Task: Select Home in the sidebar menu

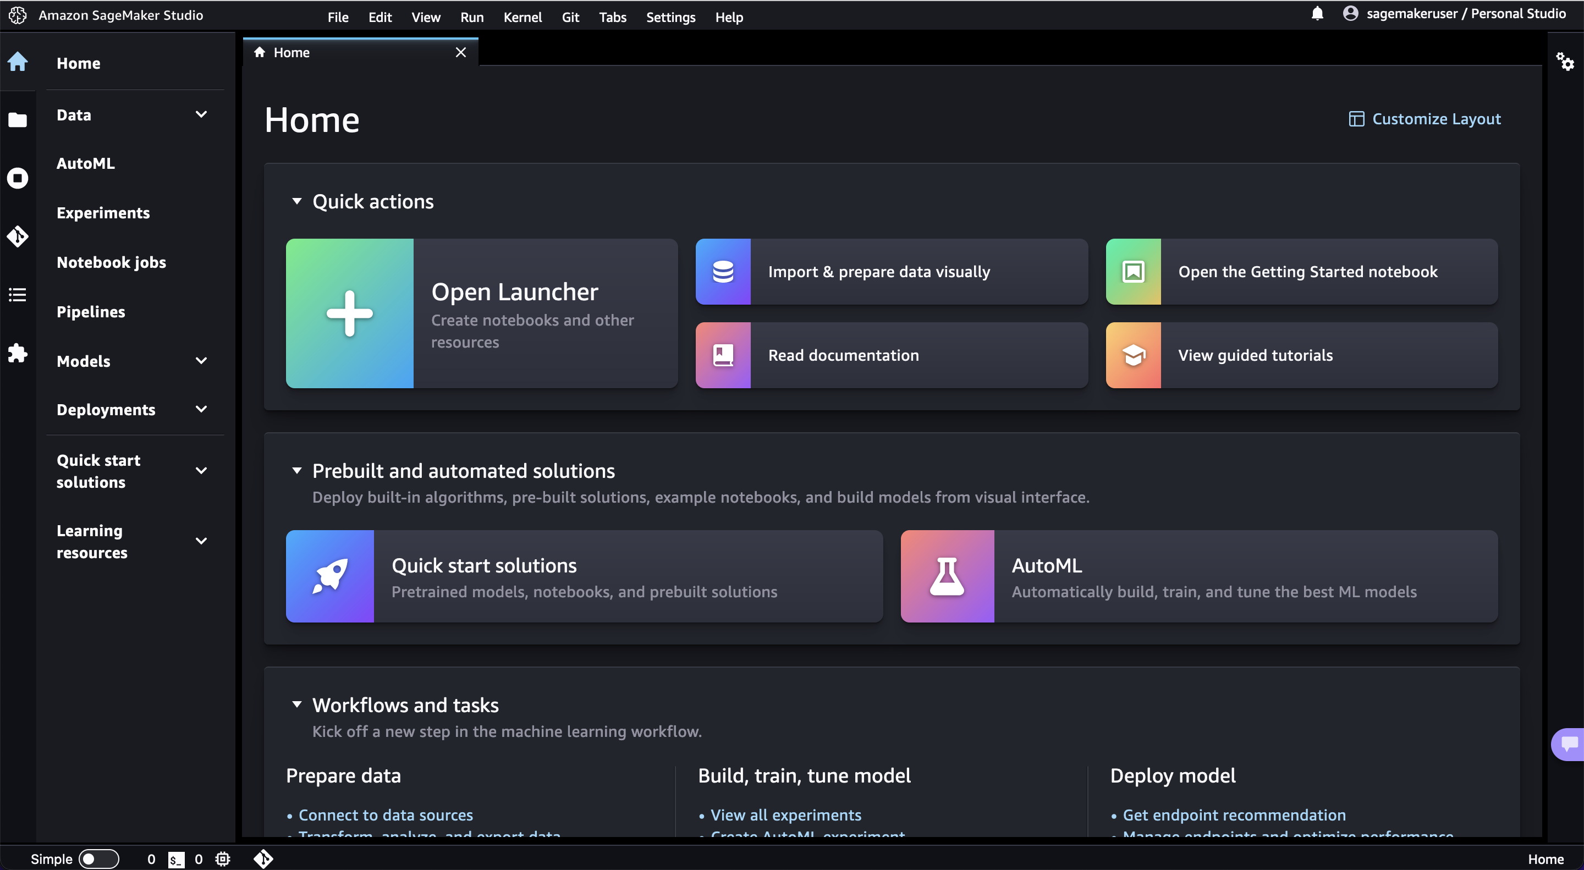Action: pyautogui.click(x=78, y=63)
